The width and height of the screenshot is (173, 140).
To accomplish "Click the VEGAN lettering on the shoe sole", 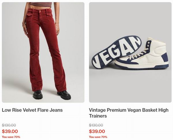I will coord(116,52).
